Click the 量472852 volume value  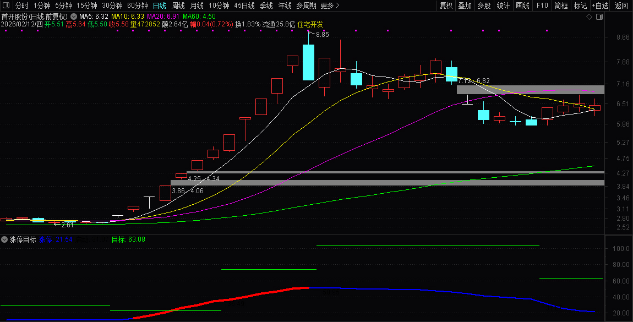[145, 24]
